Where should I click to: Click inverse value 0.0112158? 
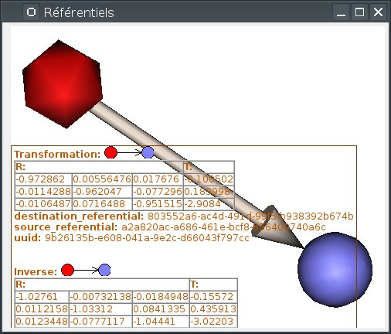(x=42, y=309)
